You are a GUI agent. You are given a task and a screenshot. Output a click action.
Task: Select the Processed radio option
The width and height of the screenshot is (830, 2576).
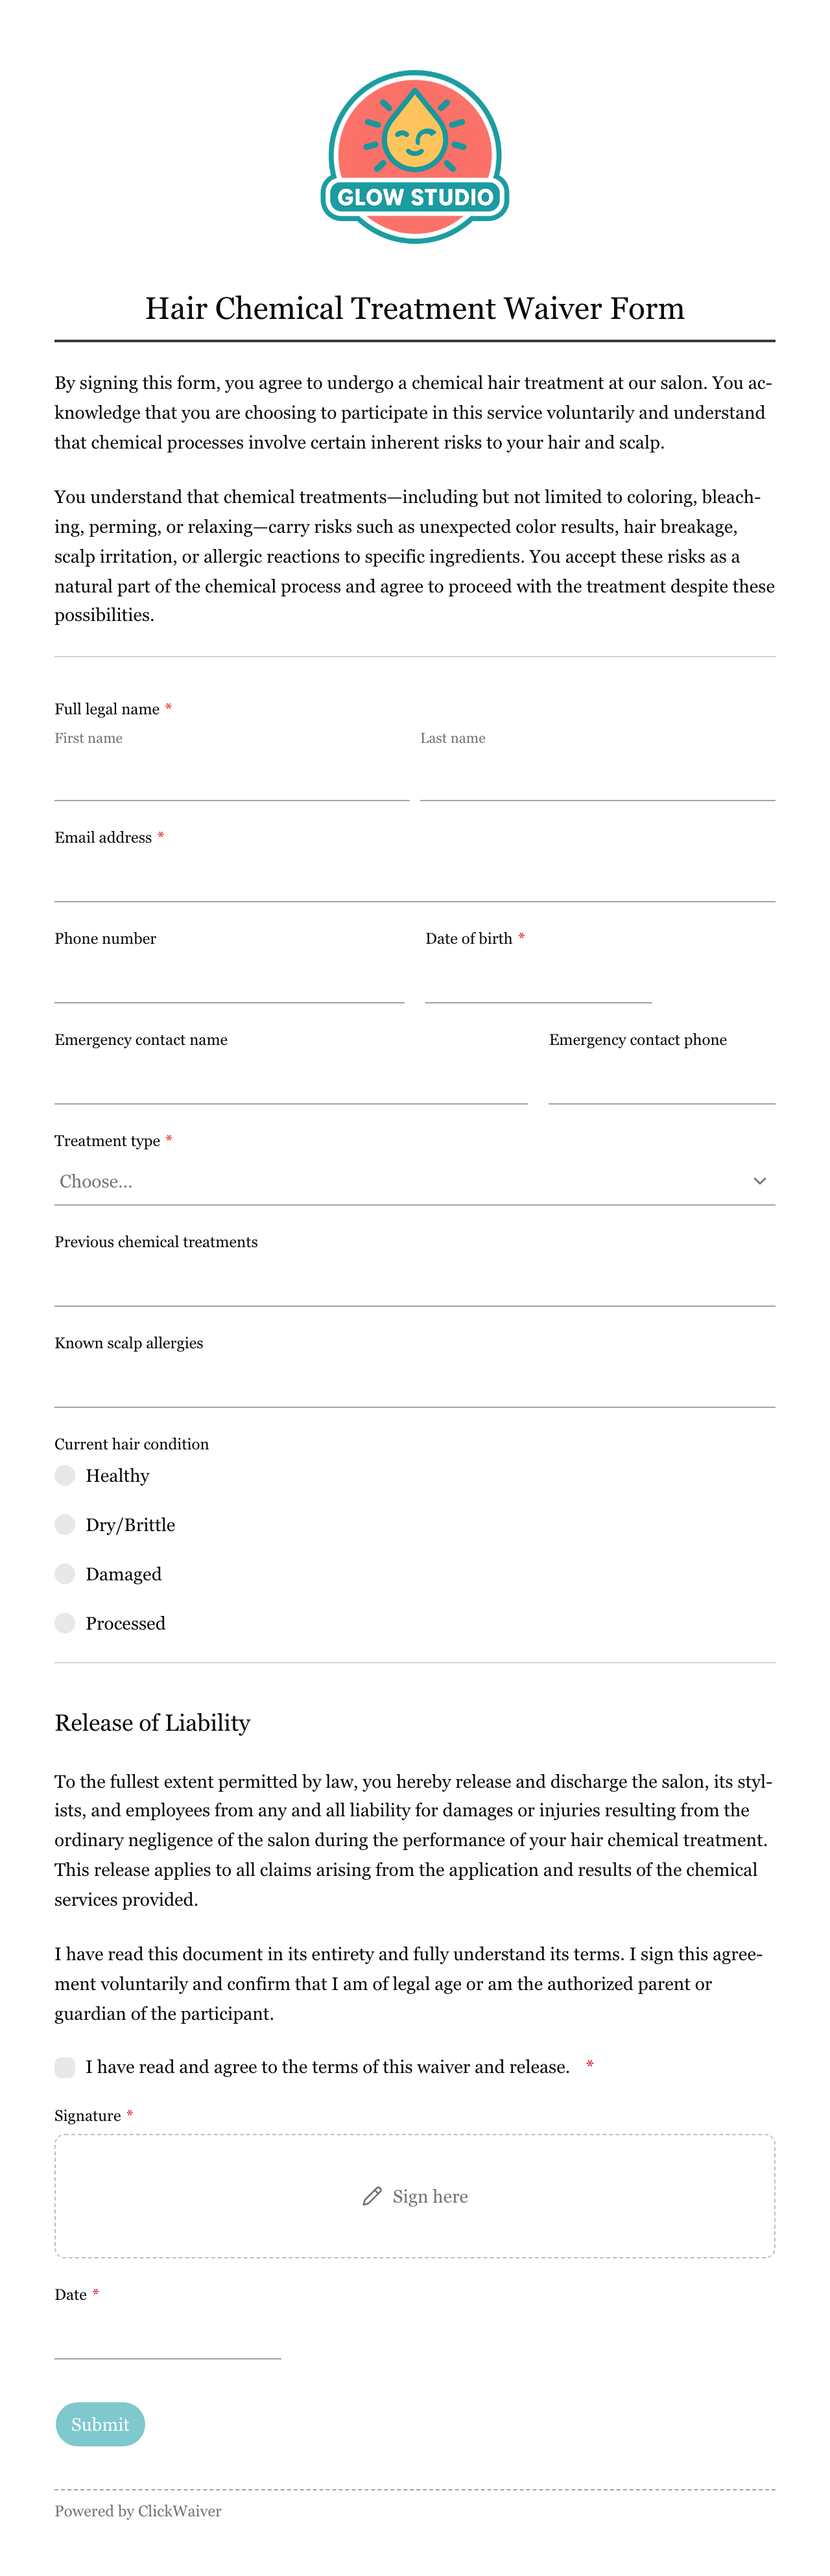(x=65, y=1622)
